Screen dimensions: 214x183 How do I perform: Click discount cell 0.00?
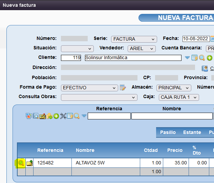tap(199, 163)
